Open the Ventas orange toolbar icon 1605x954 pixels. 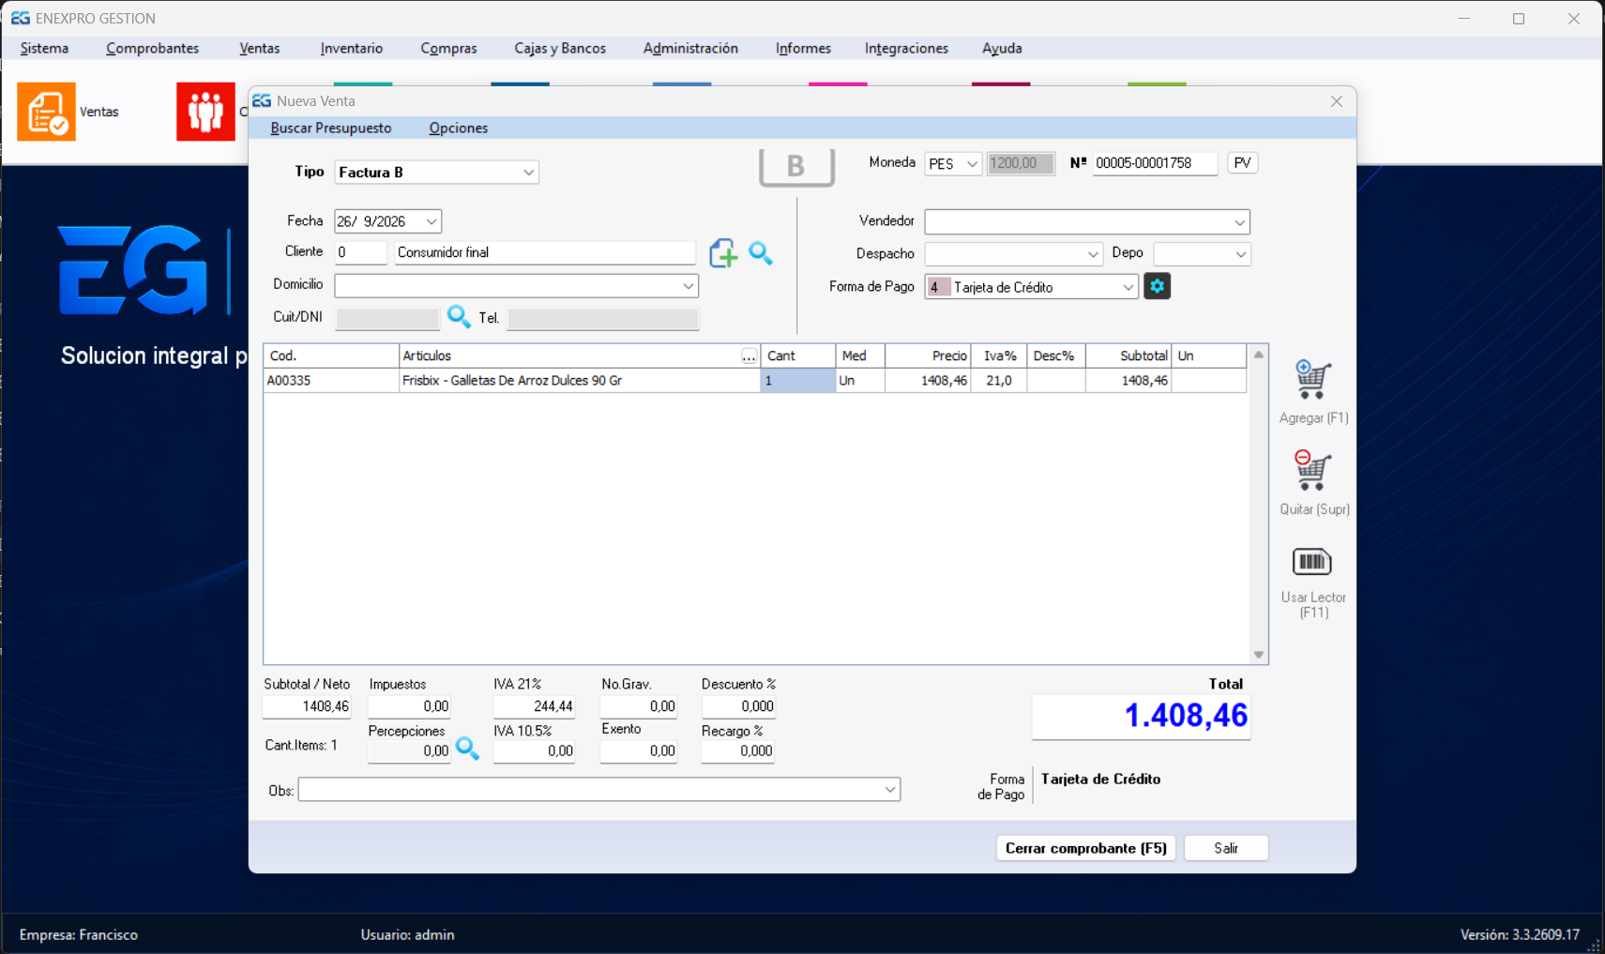pos(46,112)
